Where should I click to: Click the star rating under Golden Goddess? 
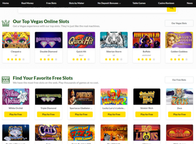coord(179,59)
